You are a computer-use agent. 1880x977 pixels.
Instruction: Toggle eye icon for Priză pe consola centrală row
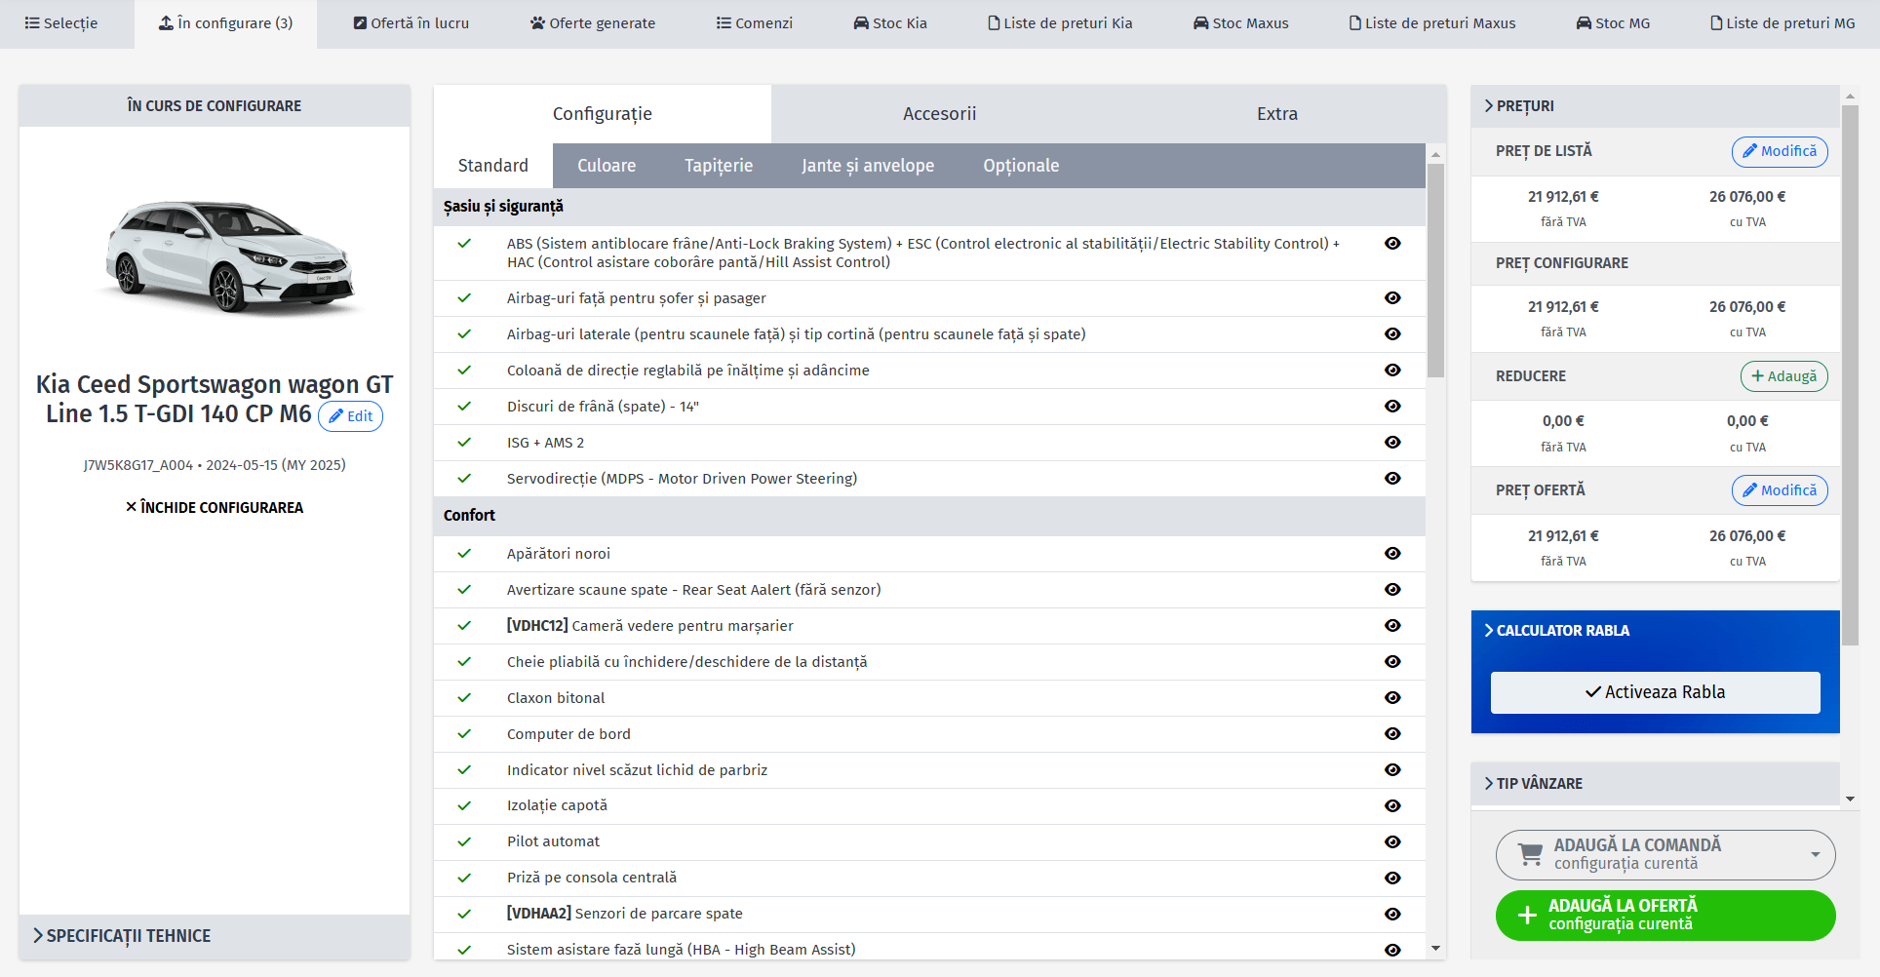tap(1392, 879)
